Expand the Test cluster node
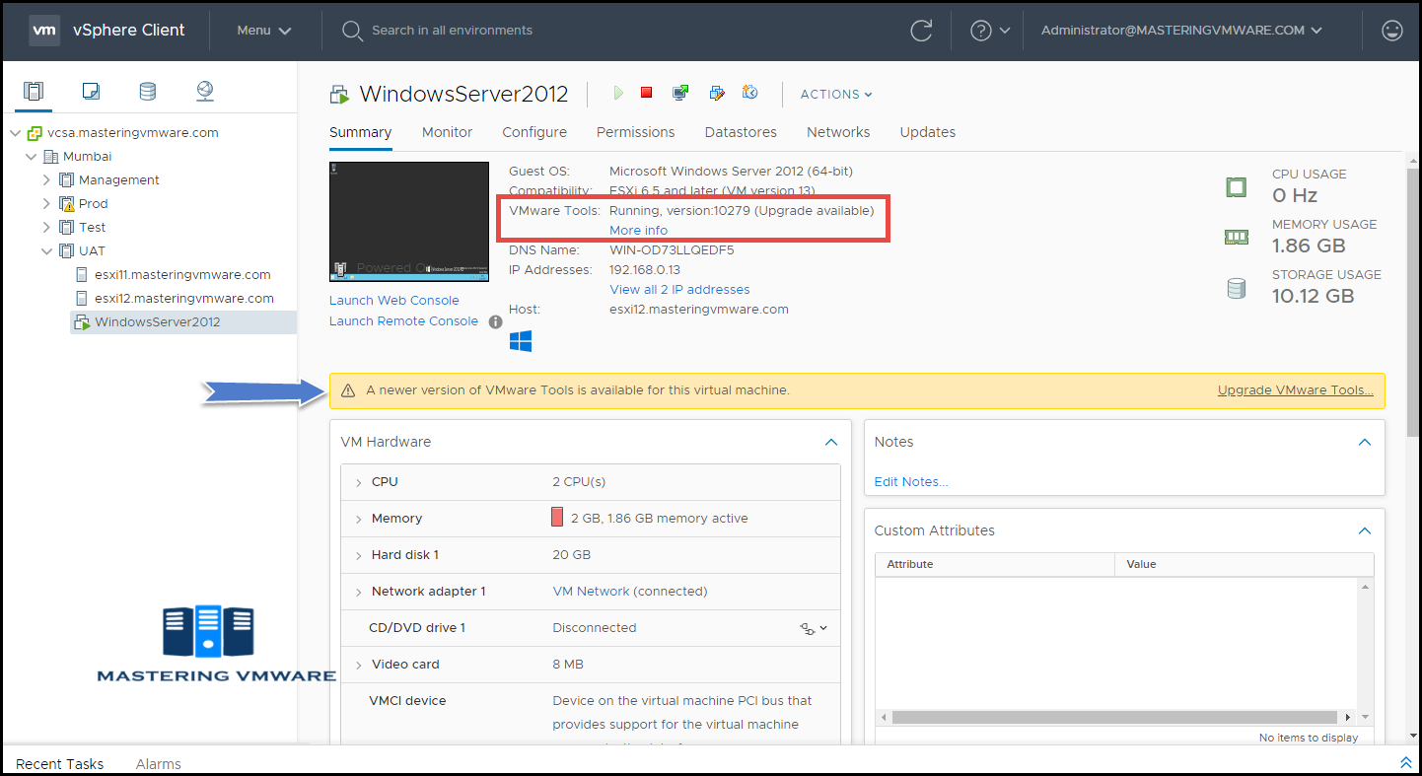 (x=46, y=228)
